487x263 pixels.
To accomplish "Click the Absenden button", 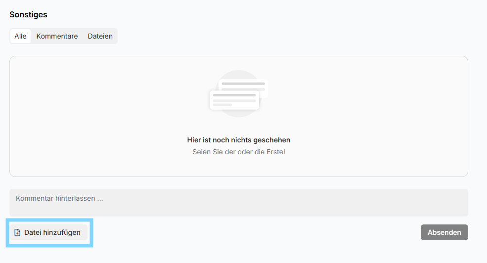I will click(x=444, y=232).
